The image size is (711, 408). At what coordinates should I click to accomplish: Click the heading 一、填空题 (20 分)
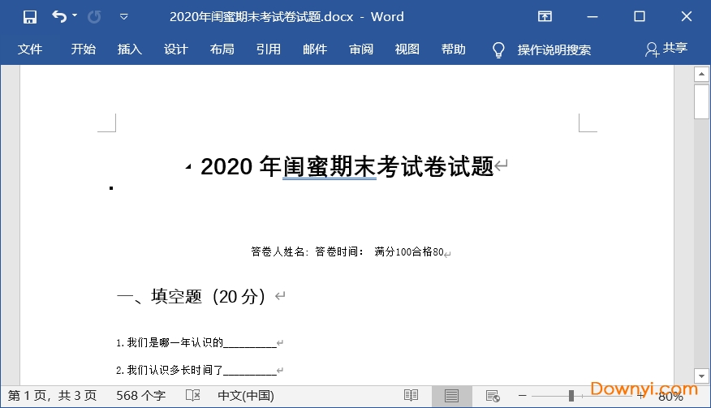(x=191, y=297)
